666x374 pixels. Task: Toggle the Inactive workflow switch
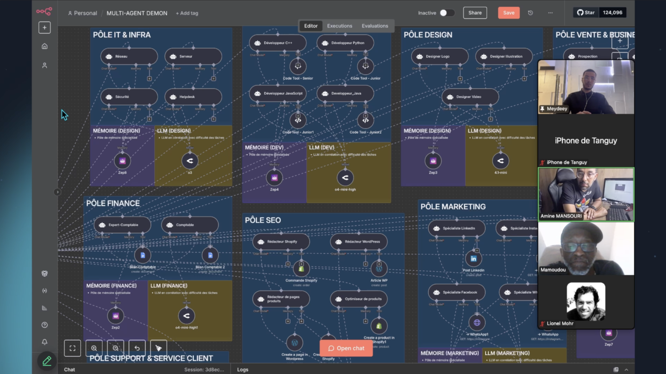coord(447,13)
